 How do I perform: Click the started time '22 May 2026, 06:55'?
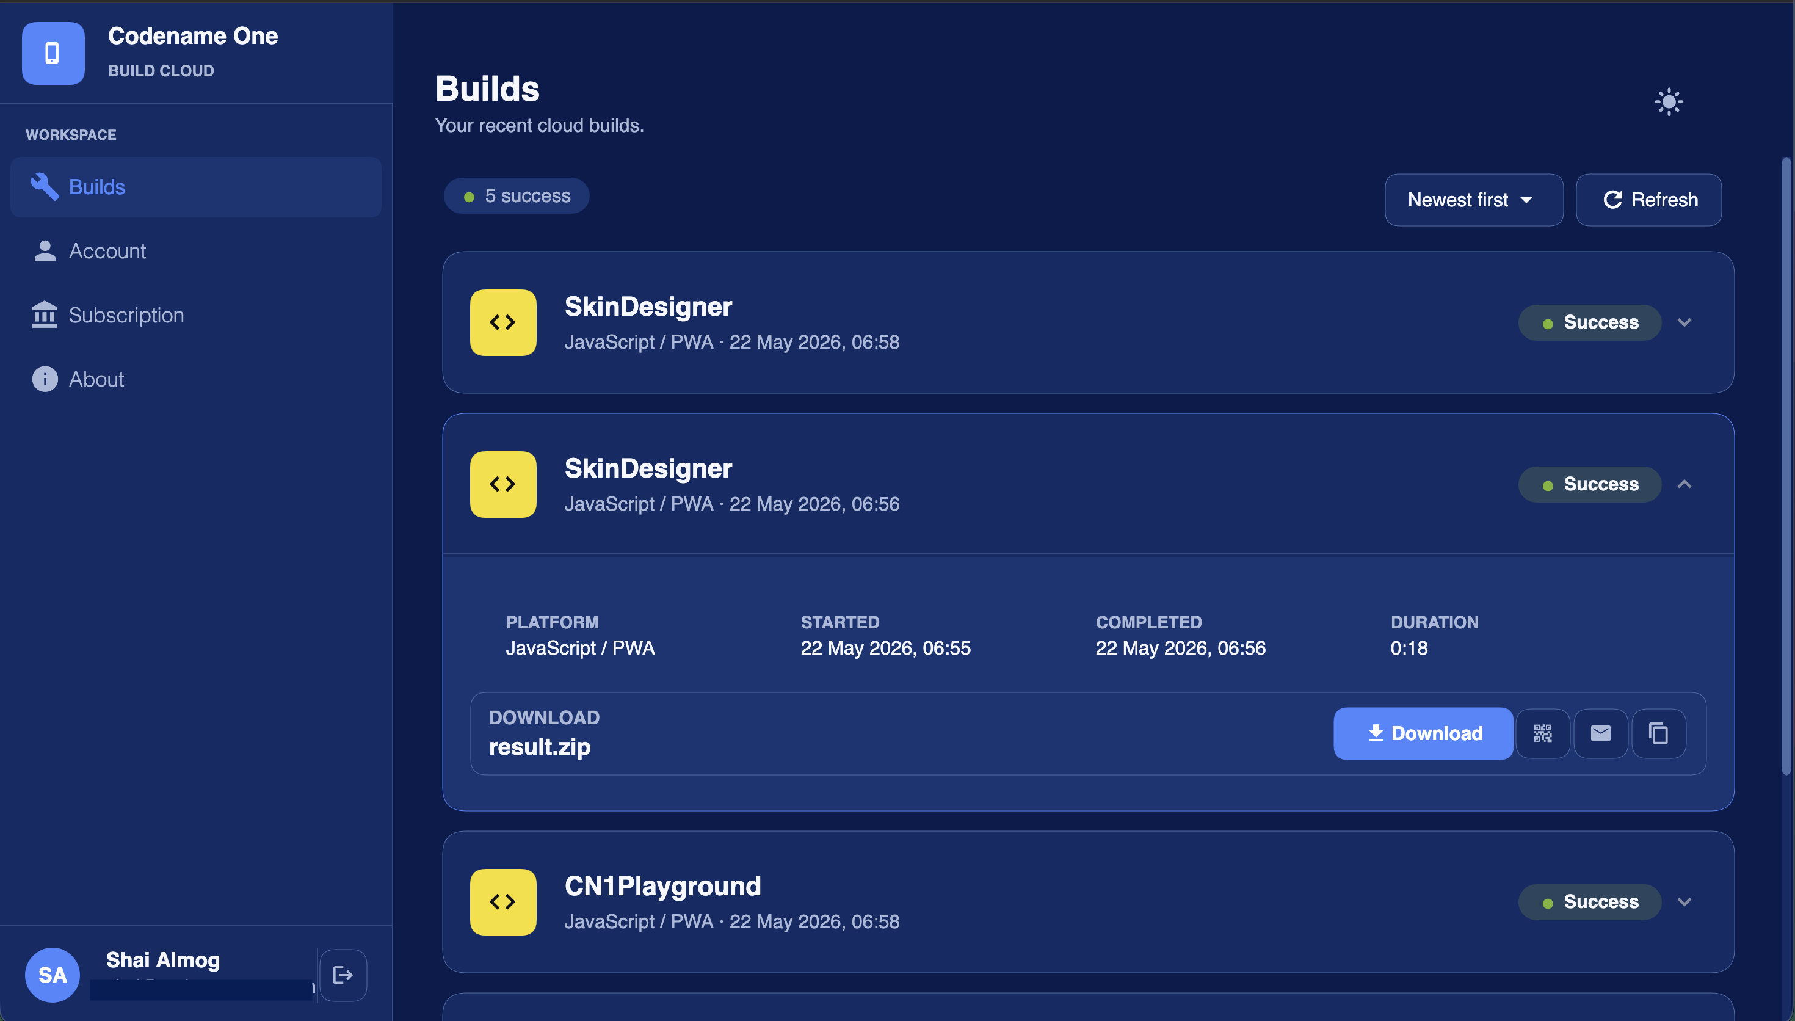click(885, 648)
